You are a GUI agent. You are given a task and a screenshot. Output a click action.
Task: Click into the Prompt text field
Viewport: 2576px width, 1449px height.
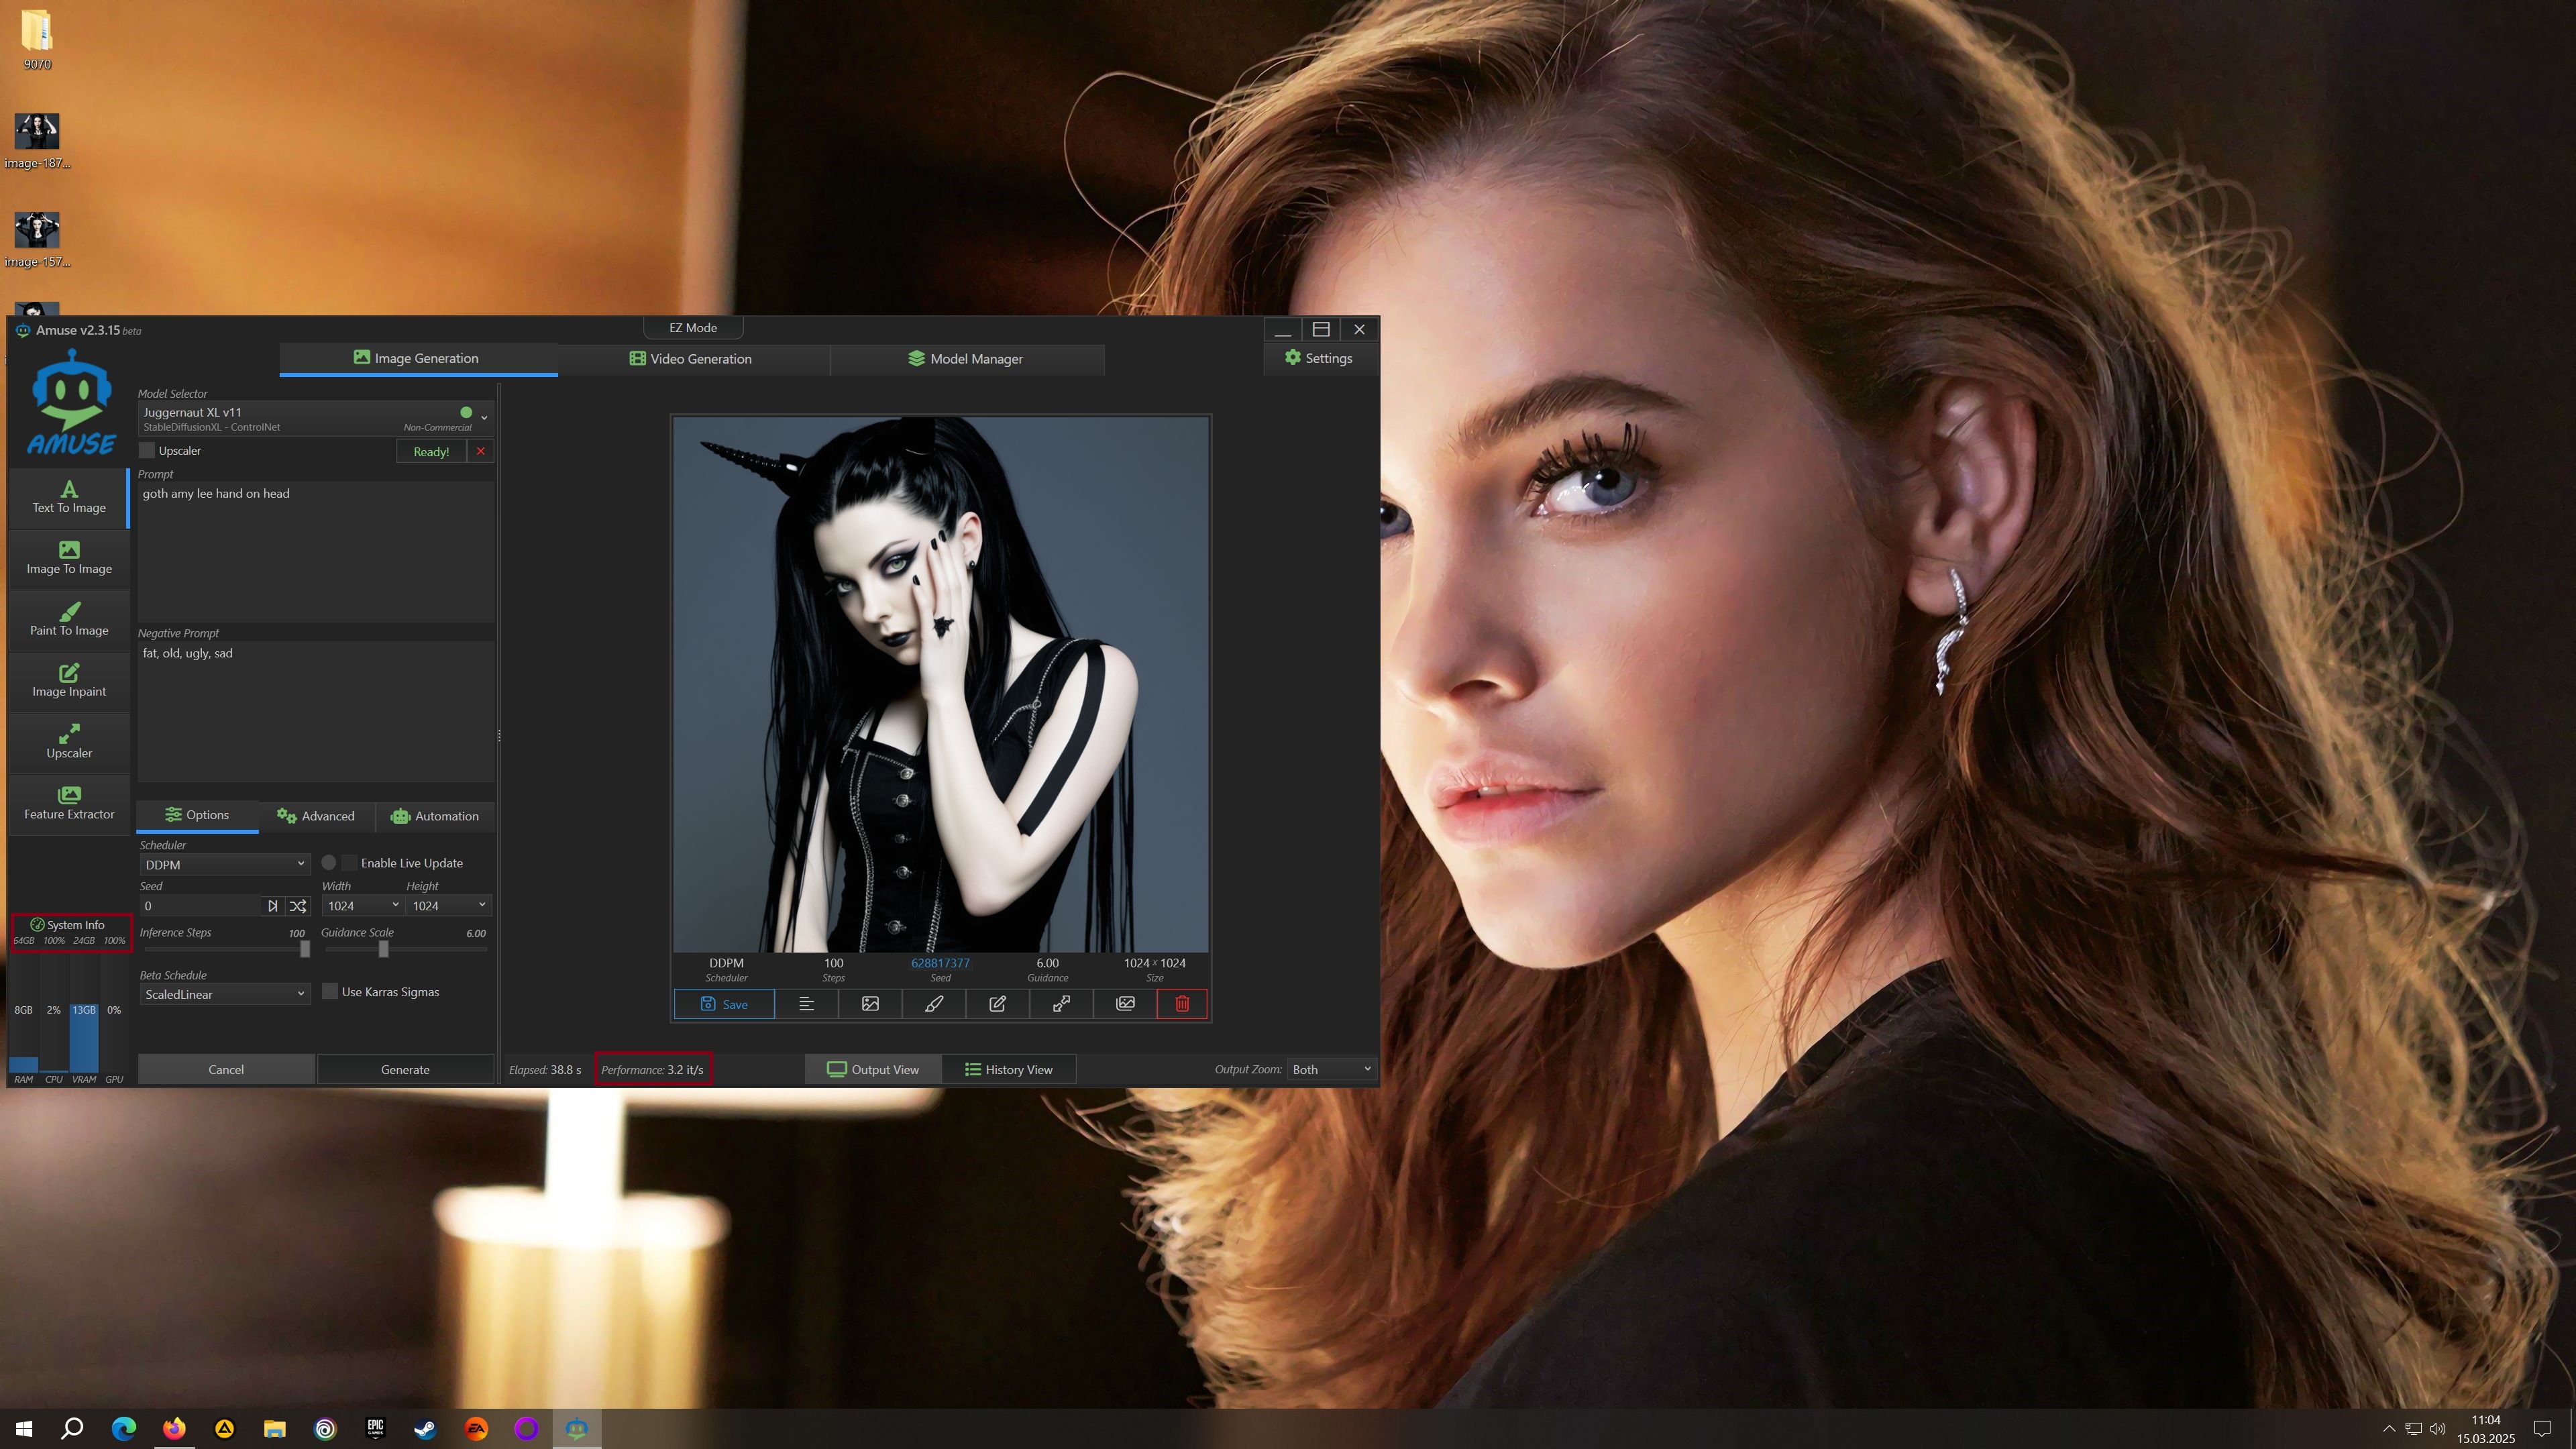316,552
